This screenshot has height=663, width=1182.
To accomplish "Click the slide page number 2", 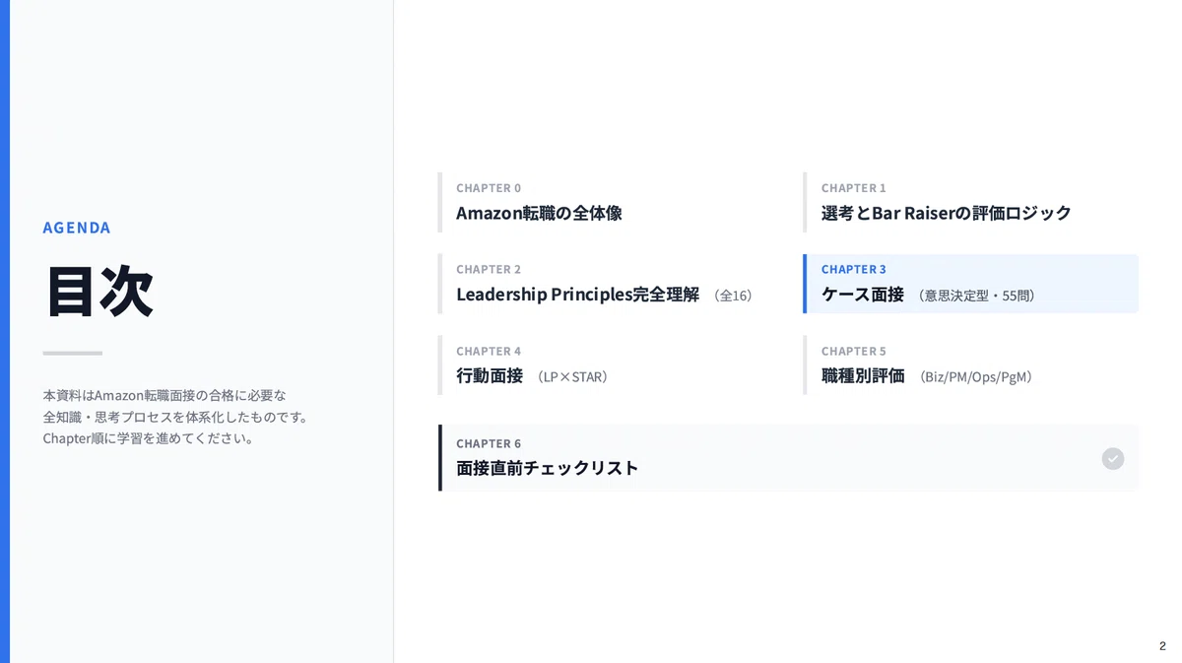I will click(x=1162, y=646).
